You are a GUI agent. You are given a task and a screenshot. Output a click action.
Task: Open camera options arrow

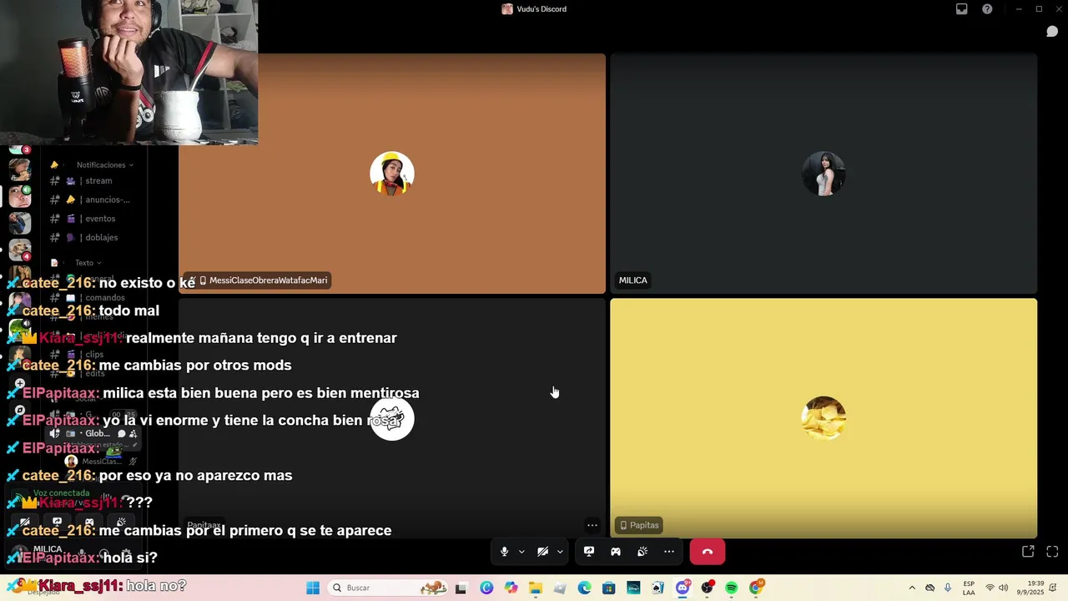(560, 552)
